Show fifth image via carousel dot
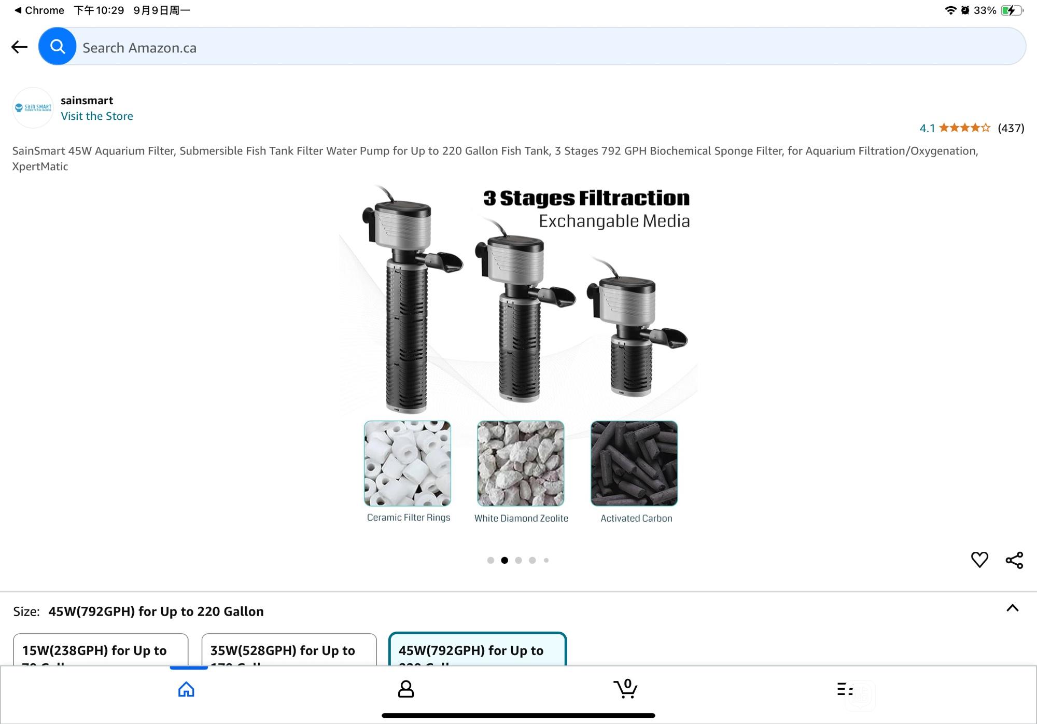Screen dimensions: 1037x724 point(546,560)
